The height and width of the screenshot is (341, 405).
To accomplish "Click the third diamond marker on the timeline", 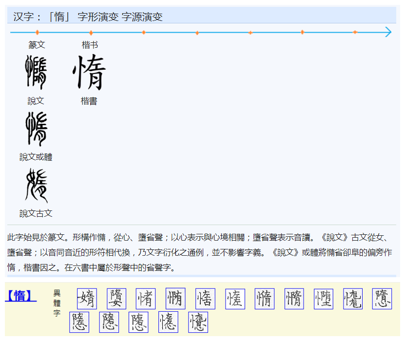I will coord(144,32).
